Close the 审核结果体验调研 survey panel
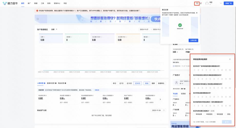The height and width of the screenshot is (128, 236). point(230,59)
